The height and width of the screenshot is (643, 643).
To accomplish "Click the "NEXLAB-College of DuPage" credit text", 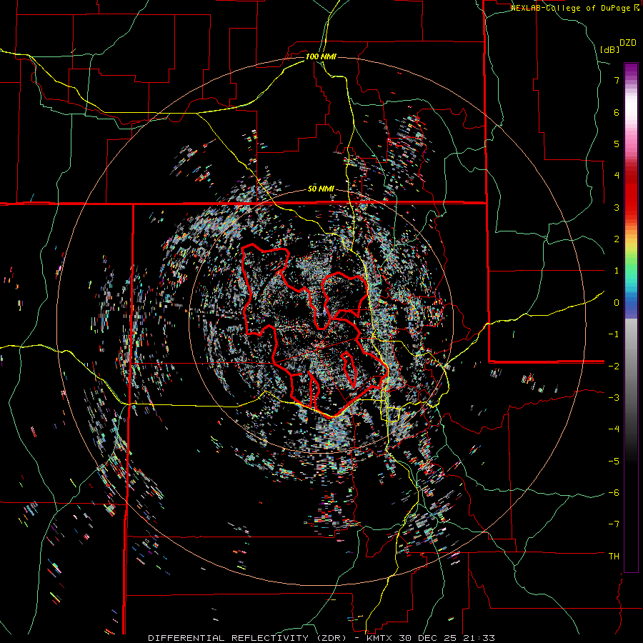I will coord(570,8).
